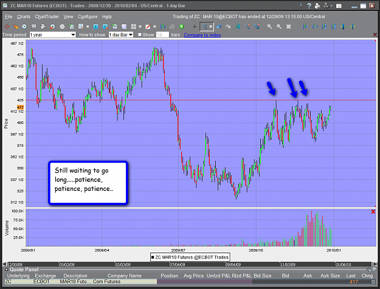The image size is (380, 289).
Task: Collapse the Quote Panel expander arrow
Action: click(6, 270)
